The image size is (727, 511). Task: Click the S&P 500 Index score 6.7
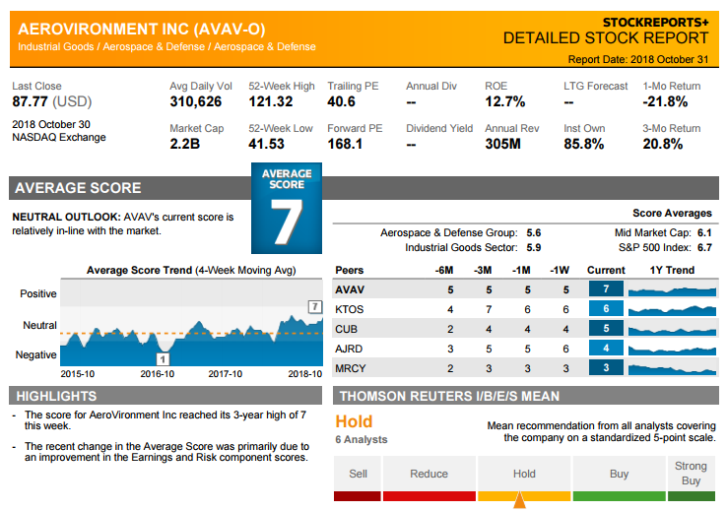[x=704, y=247]
